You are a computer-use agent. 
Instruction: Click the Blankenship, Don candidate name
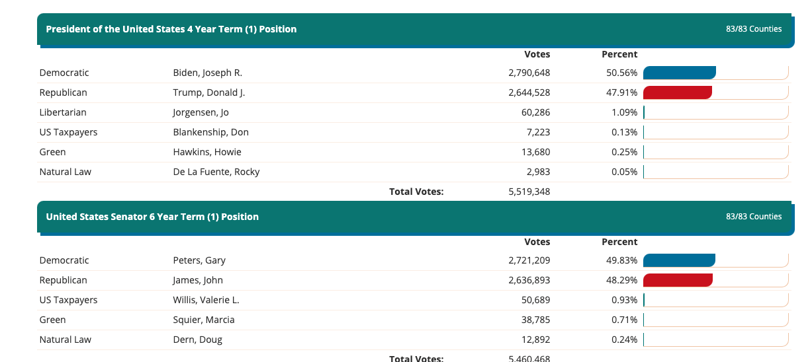pos(211,132)
